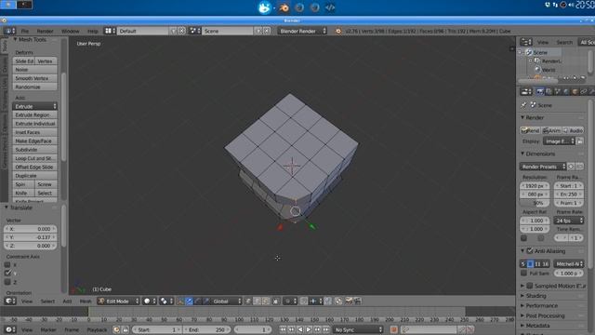Open the Window menu

[71, 31]
